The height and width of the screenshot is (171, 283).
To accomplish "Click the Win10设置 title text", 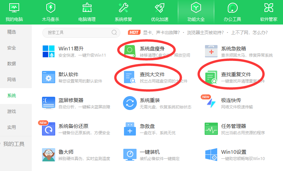I will (x=234, y=152).
